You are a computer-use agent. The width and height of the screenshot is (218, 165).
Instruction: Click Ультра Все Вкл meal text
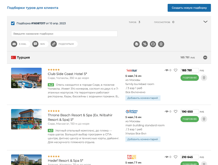coord(136,133)
